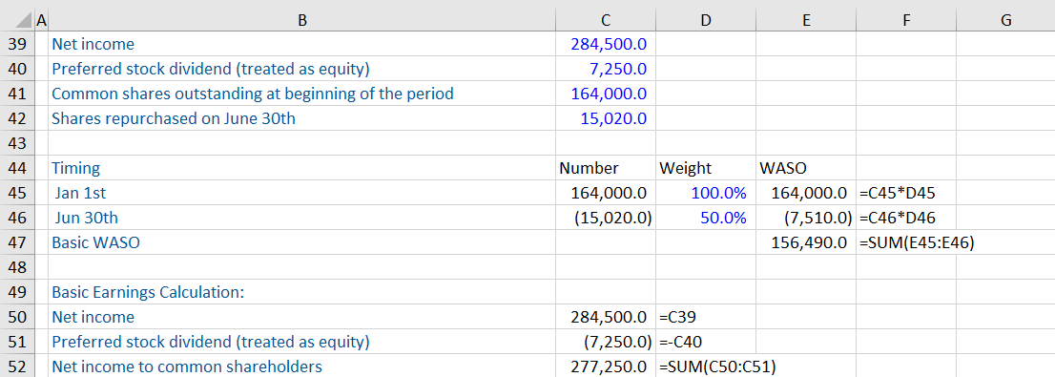Select row 43 header
The width and height of the screenshot is (1055, 377).
tap(16, 143)
